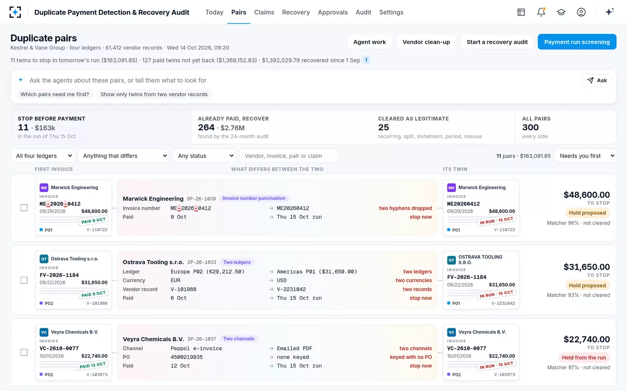The image size is (627, 391).
Task: Start a recovery audit
Action: [497, 42]
